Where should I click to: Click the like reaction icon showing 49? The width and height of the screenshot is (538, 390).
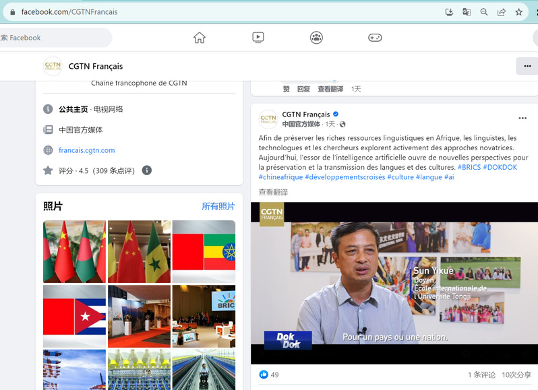pos(264,375)
